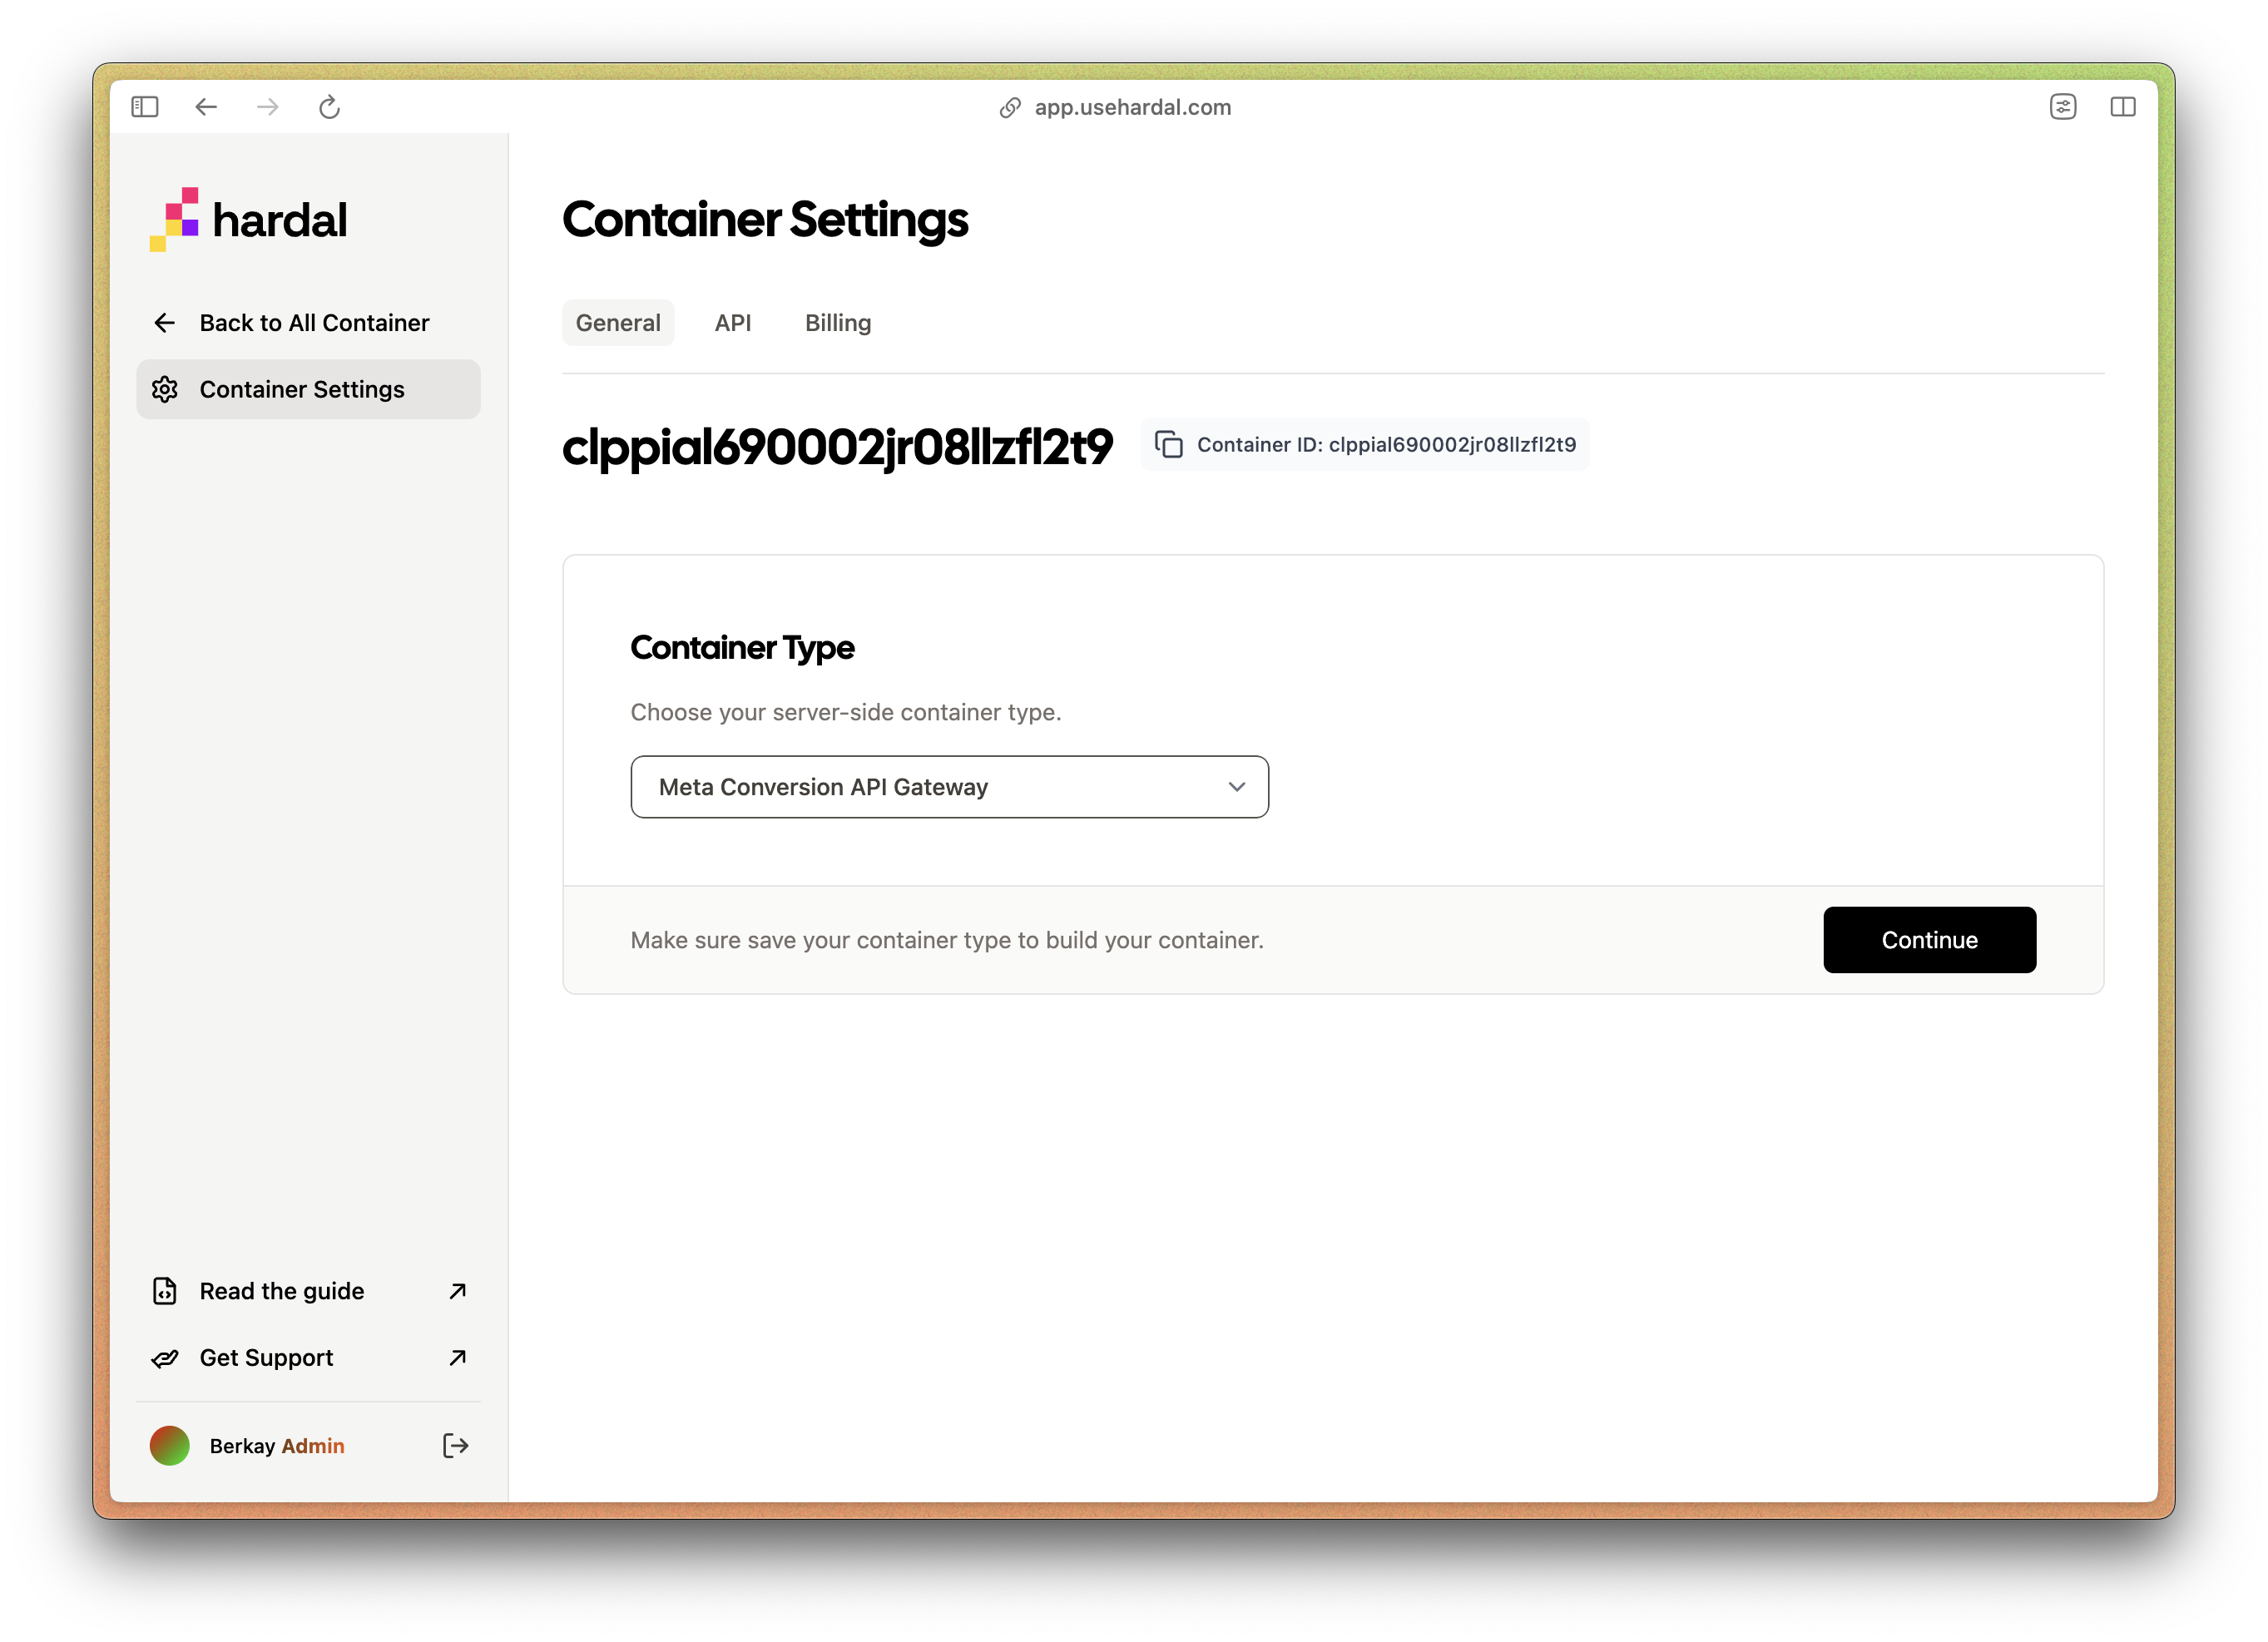Switch to the Billing tab
The width and height of the screenshot is (2268, 1642).
(x=838, y=323)
